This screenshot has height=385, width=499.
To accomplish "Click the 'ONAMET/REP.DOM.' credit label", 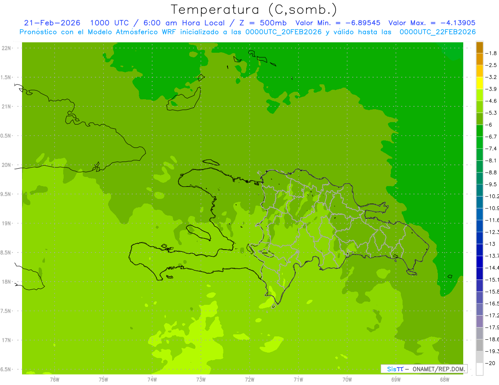I will coord(438,369).
